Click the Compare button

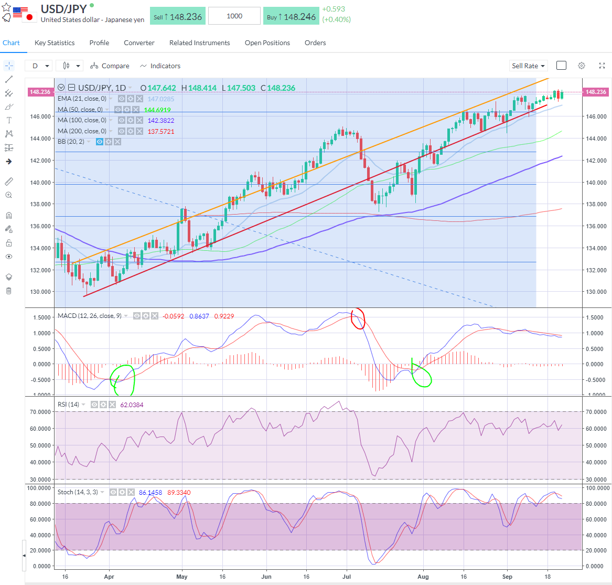(110, 66)
